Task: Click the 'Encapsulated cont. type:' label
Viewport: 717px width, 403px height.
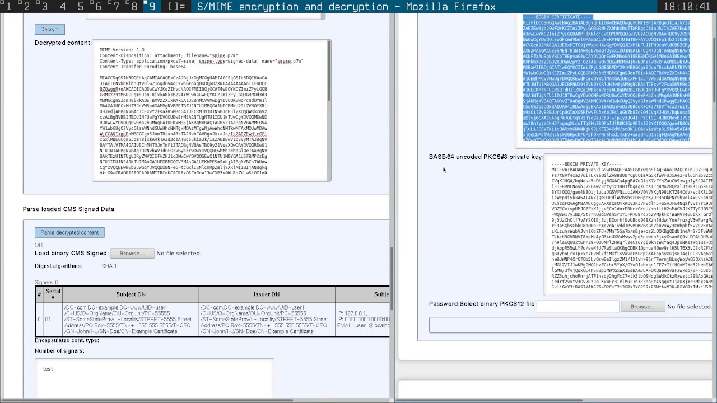Action: [67, 340]
